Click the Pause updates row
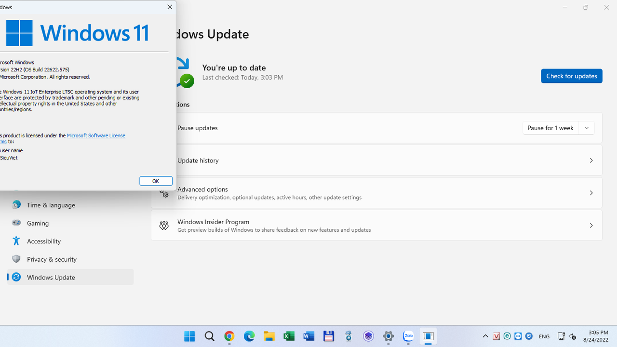 click(376, 128)
